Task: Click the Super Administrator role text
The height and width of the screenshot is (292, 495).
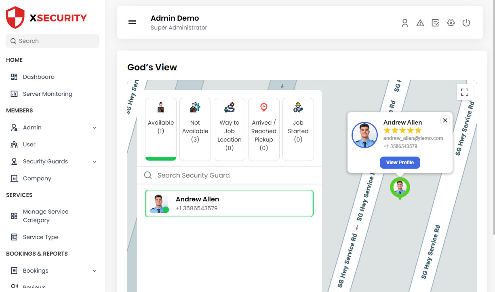Action: pos(179,28)
